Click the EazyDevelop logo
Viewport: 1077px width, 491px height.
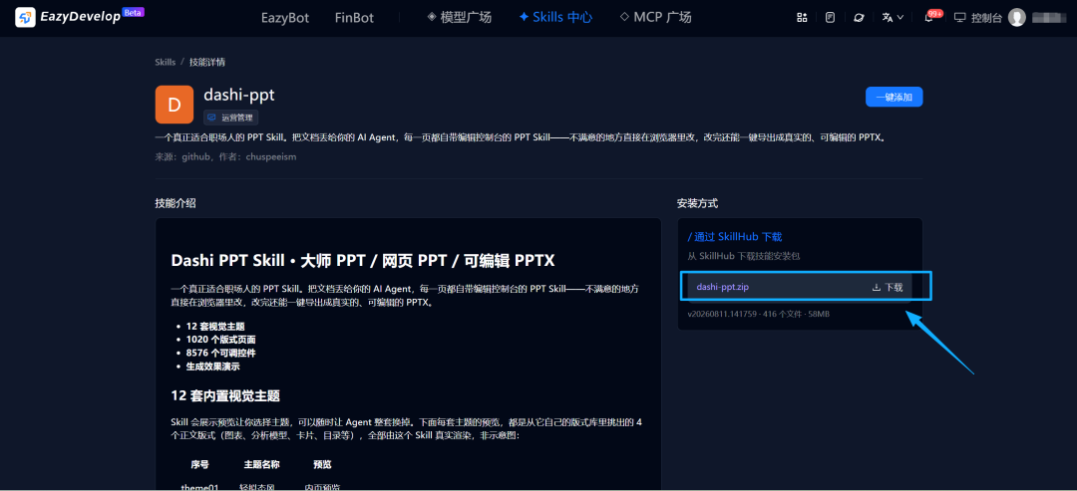pos(80,17)
